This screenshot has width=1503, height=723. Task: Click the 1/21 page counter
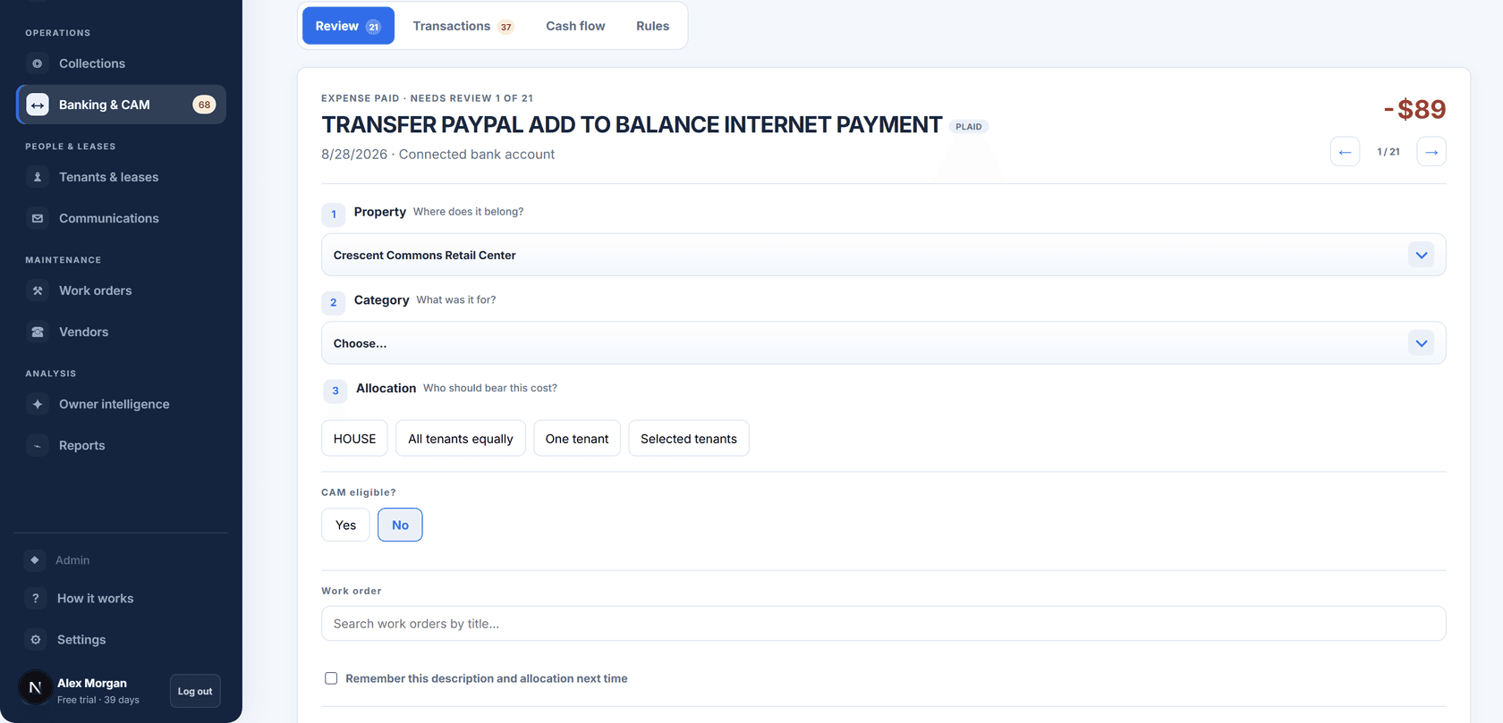coord(1388,152)
